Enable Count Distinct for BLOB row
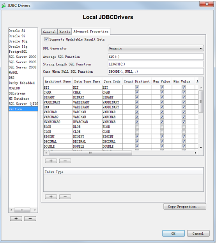 (x=137, y=127)
